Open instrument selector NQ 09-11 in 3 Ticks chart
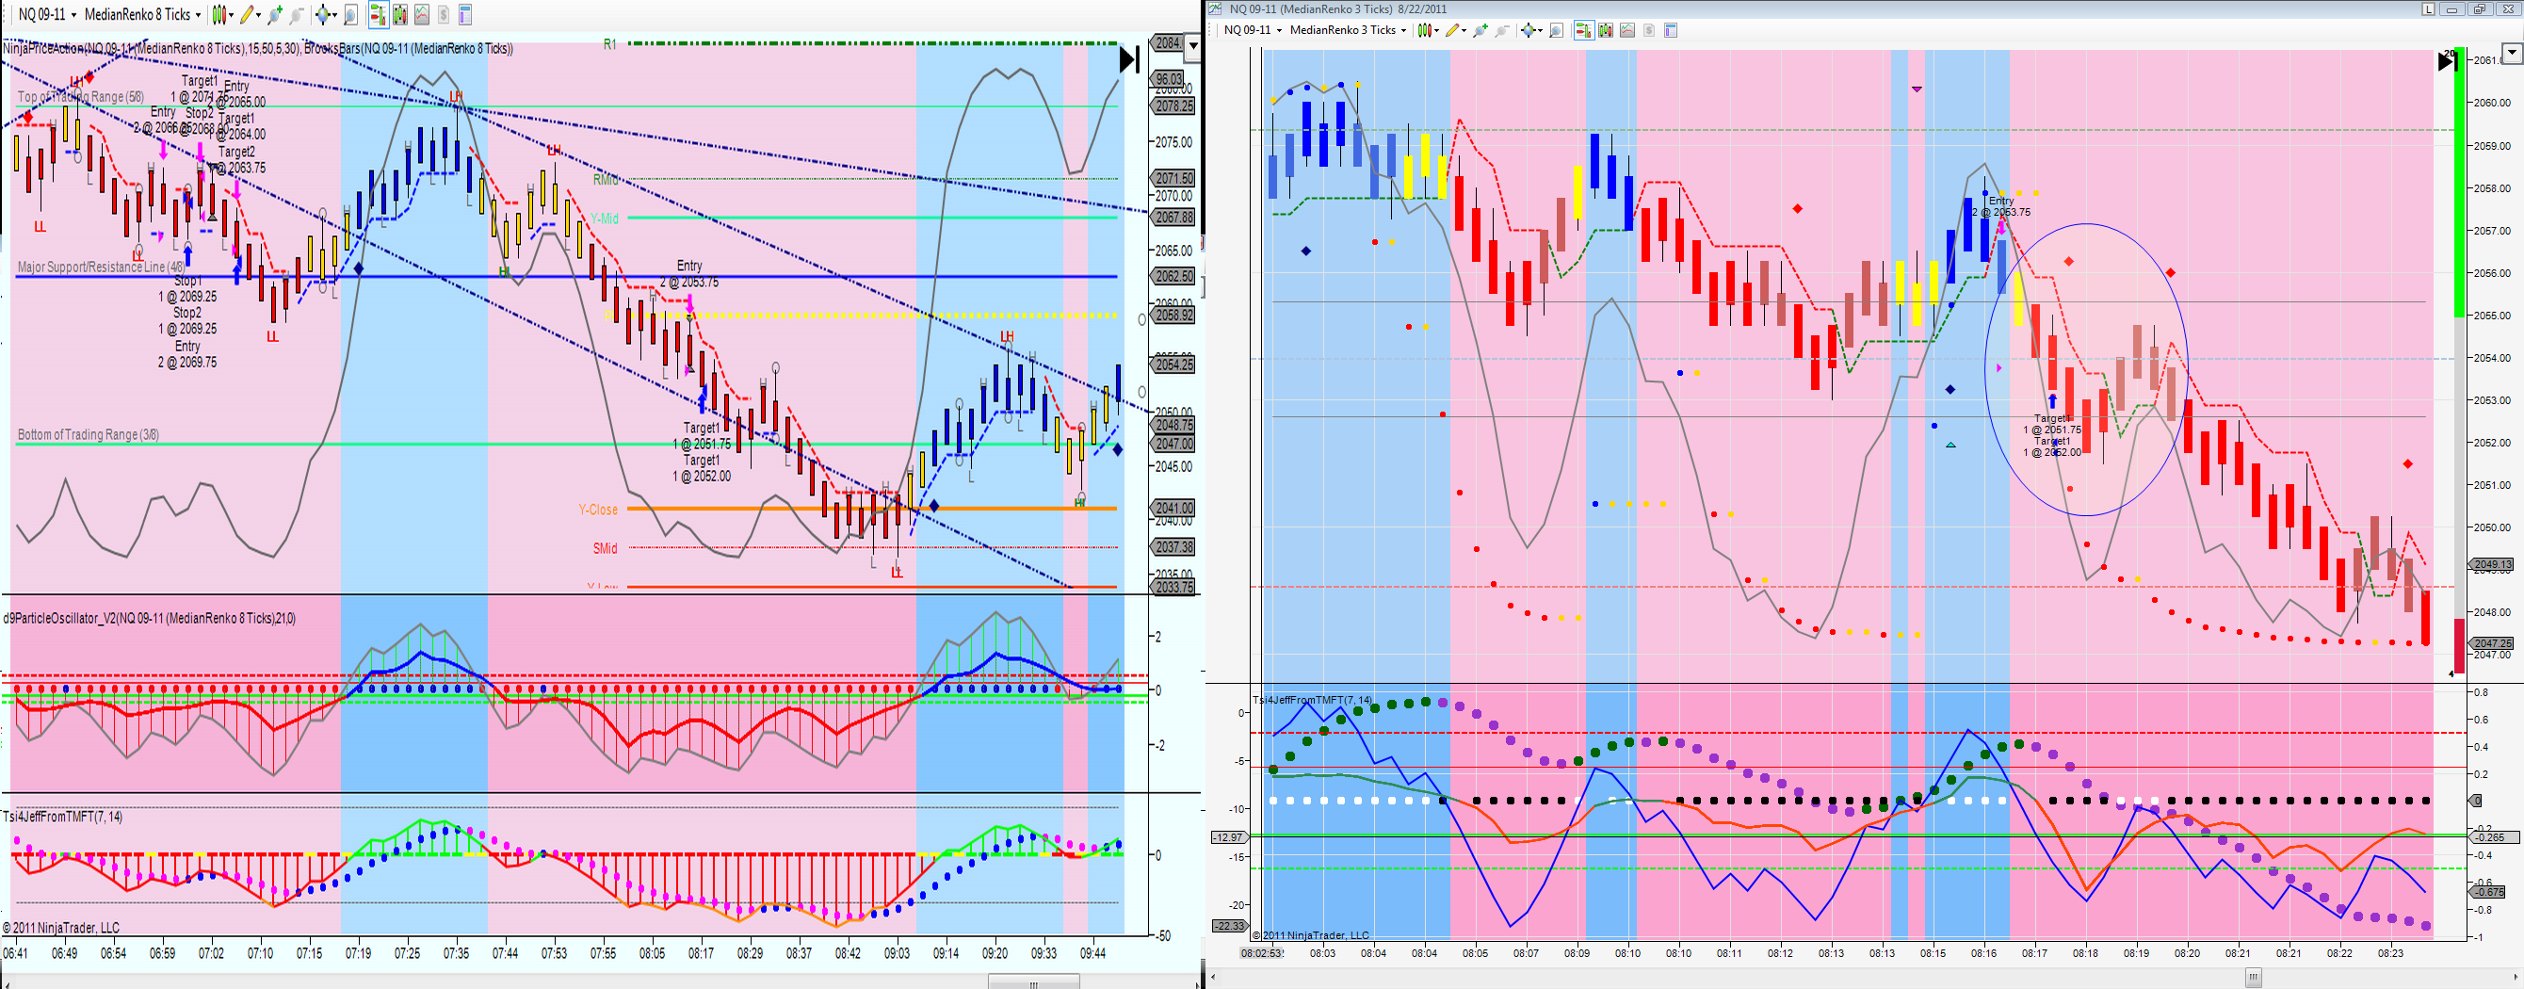 point(1252,30)
